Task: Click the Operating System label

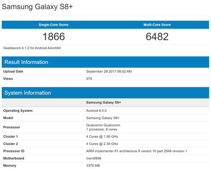Action: (x=18, y=111)
